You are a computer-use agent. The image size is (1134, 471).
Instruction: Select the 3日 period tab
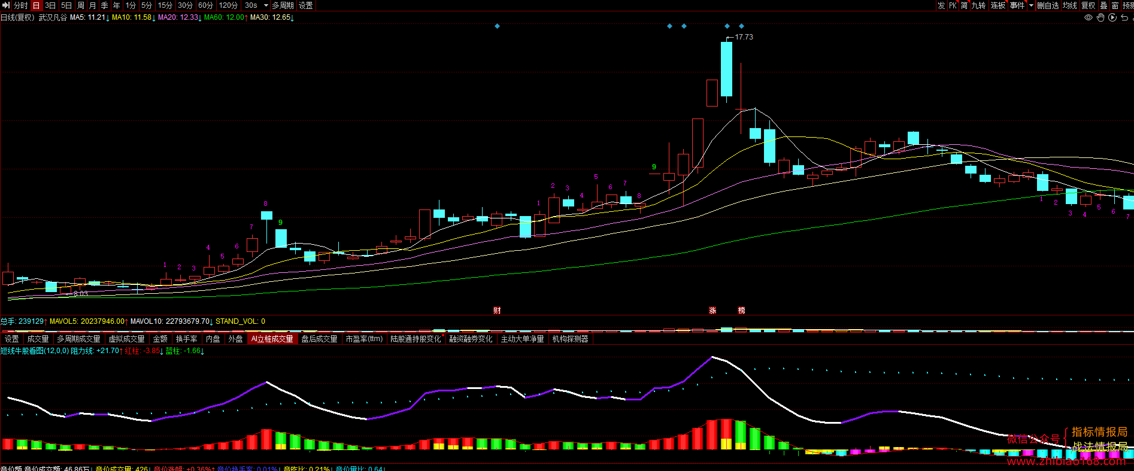pos(50,5)
